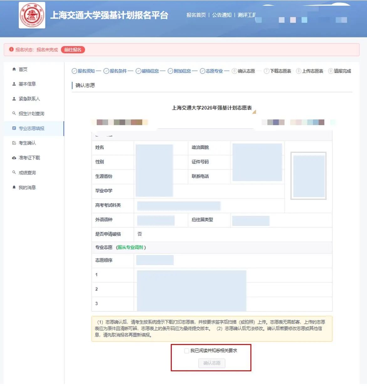The width and height of the screenshot is (367, 386).
Task: Open 报名首页 in the top navigation
Action: pyautogui.click(x=196, y=15)
